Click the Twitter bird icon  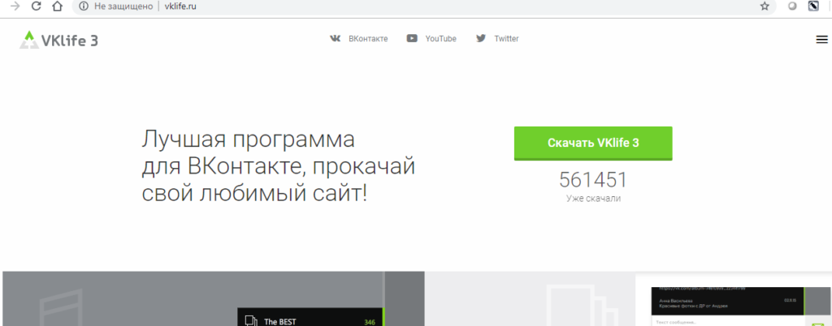[x=481, y=39]
